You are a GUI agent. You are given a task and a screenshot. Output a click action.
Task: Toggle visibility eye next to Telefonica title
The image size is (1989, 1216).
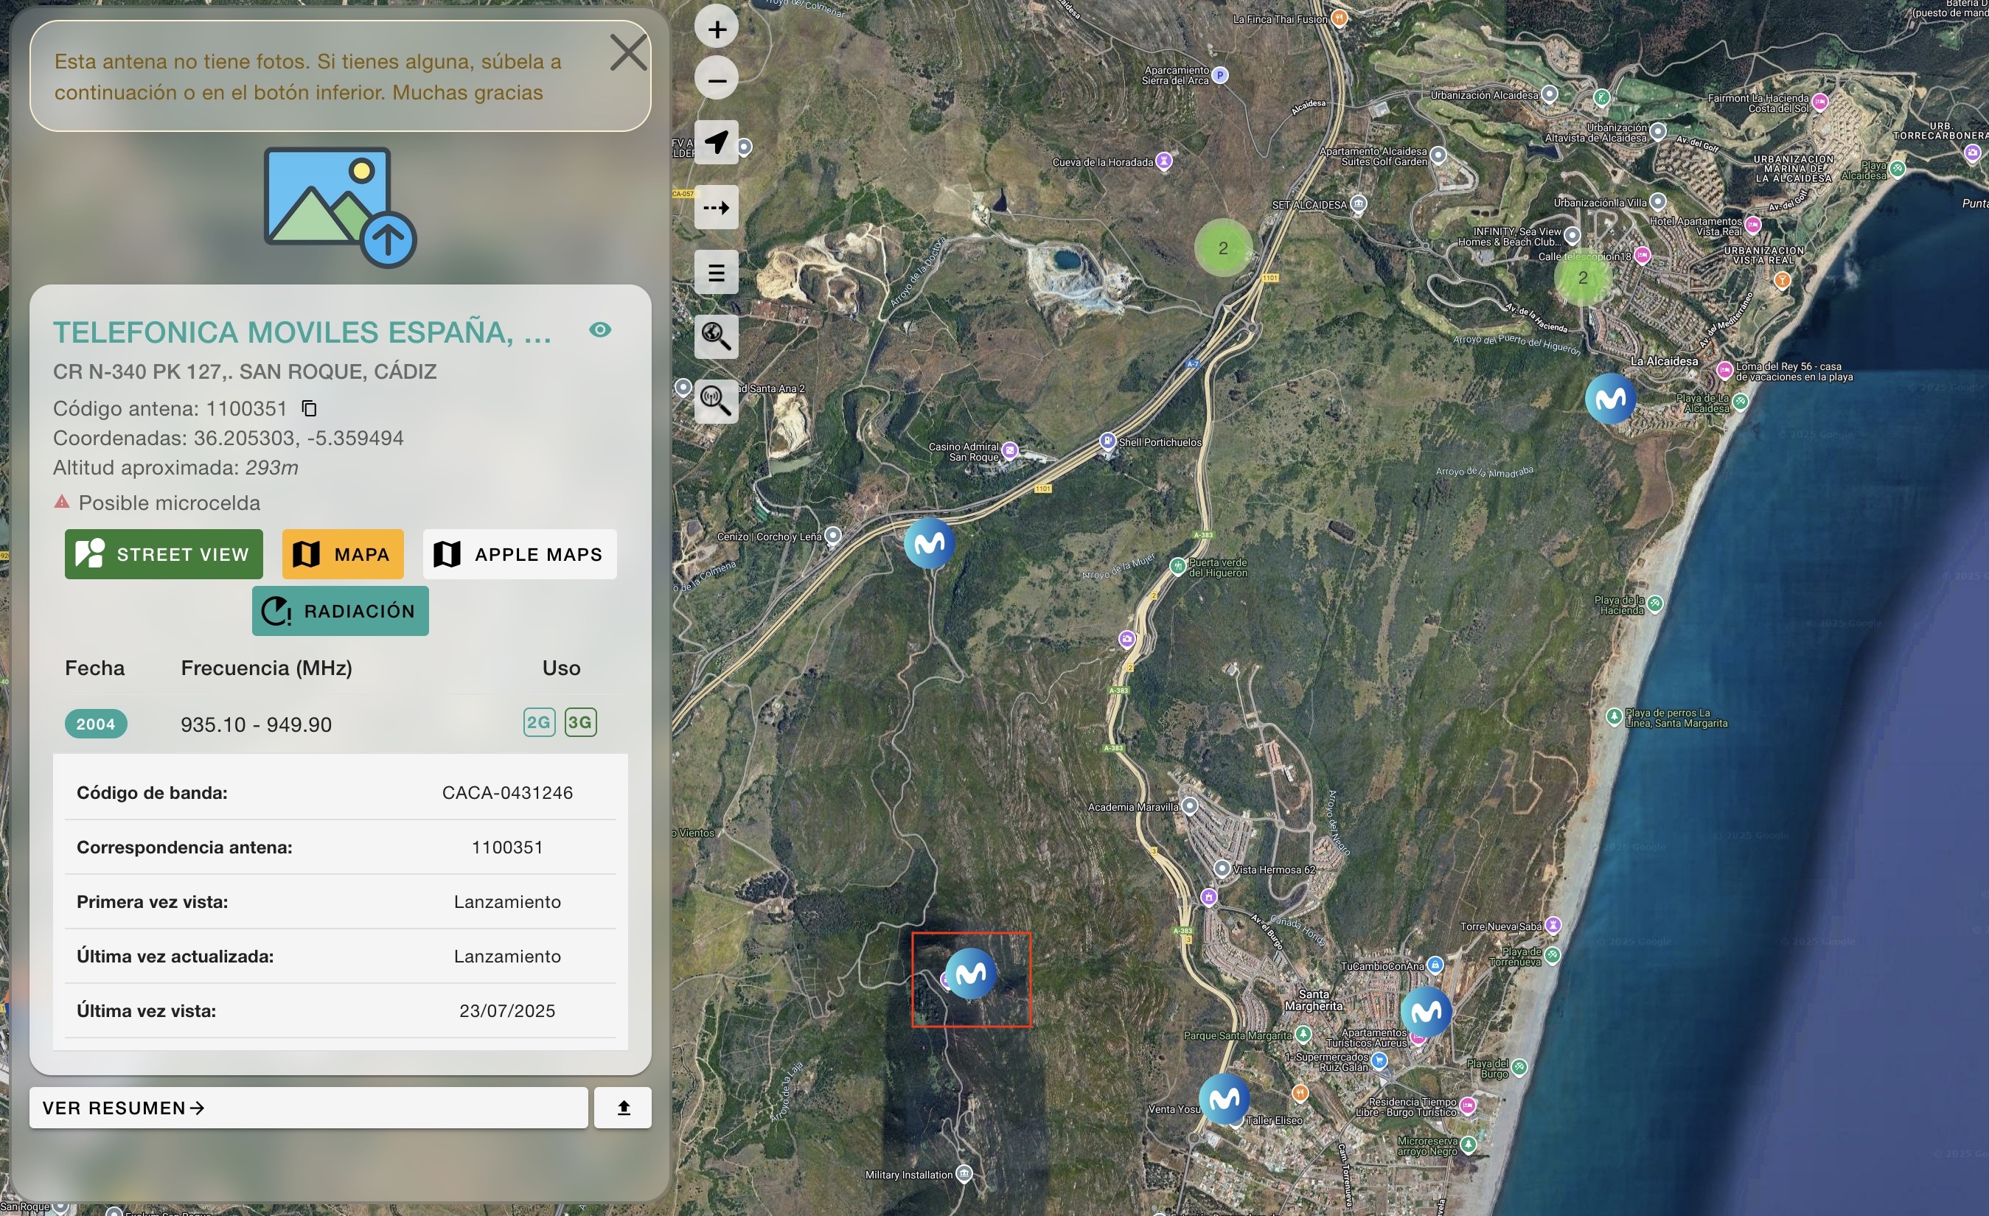(x=600, y=329)
